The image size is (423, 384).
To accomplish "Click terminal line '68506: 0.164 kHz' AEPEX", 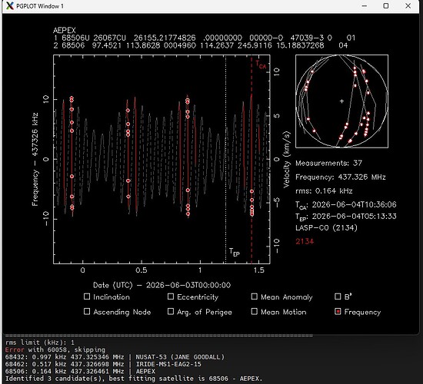I will 80,372.
